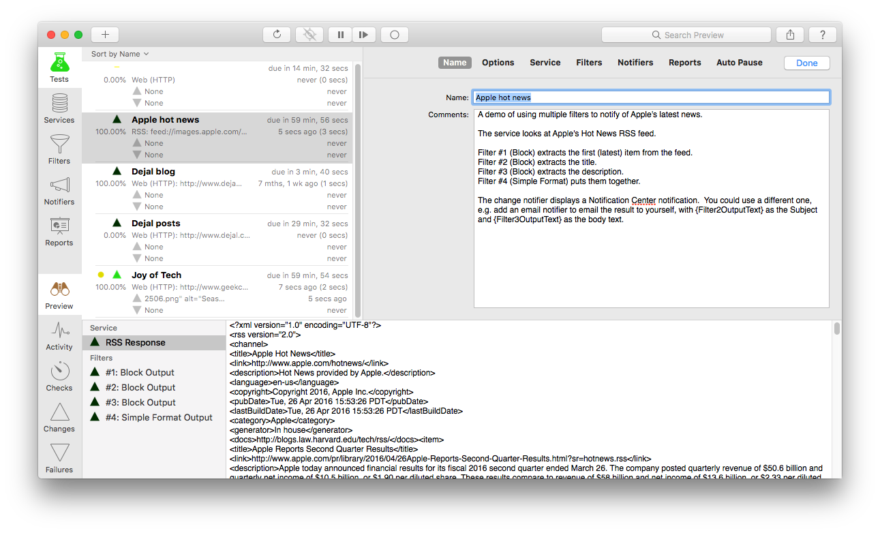Click the add (+) toolbar button
The image size is (880, 533).
click(105, 35)
